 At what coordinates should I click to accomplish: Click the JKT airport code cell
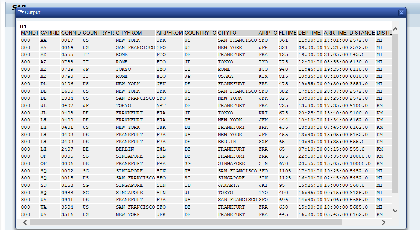pyautogui.click(x=268, y=186)
